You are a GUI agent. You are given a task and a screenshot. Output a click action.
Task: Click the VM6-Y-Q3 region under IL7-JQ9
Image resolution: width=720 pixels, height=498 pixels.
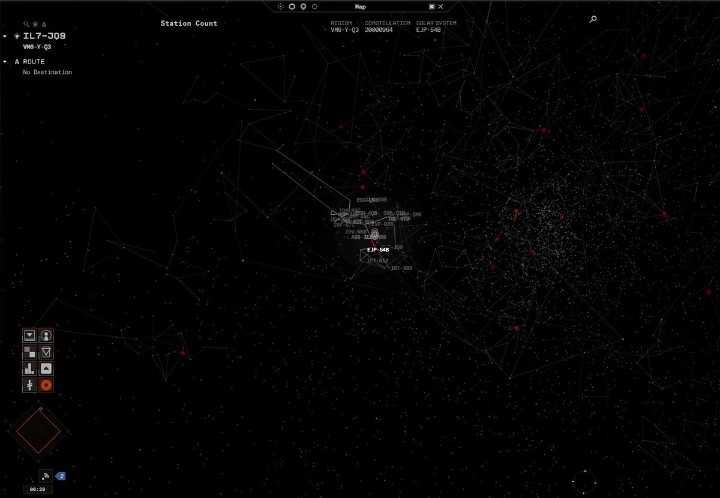coord(37,46)
